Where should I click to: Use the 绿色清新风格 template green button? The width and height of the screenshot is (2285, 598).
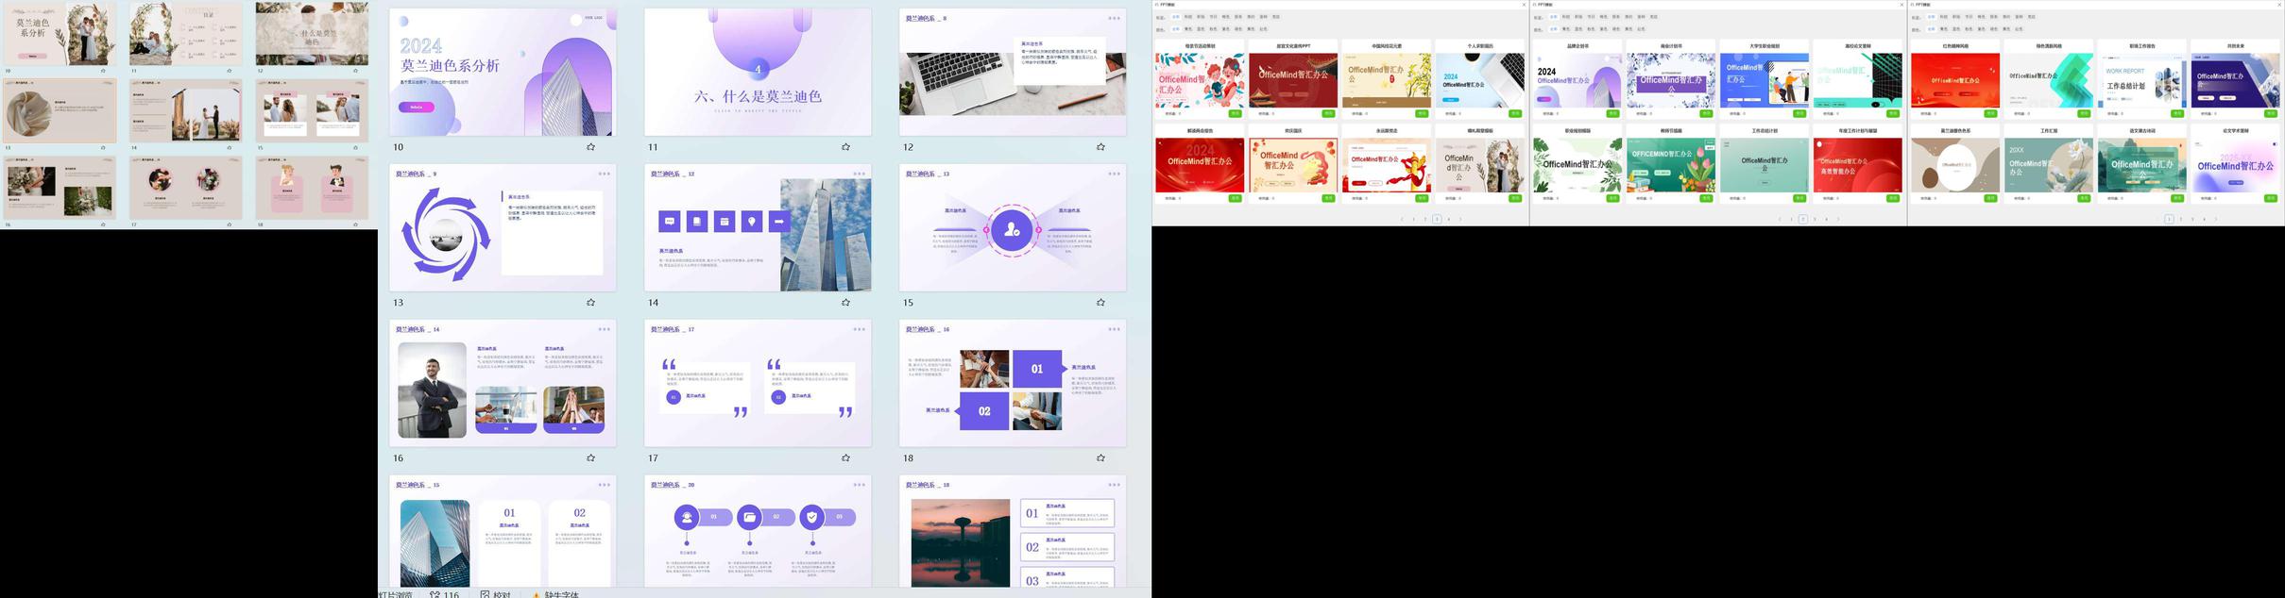pyautogui.click(x=2084, y=113)
